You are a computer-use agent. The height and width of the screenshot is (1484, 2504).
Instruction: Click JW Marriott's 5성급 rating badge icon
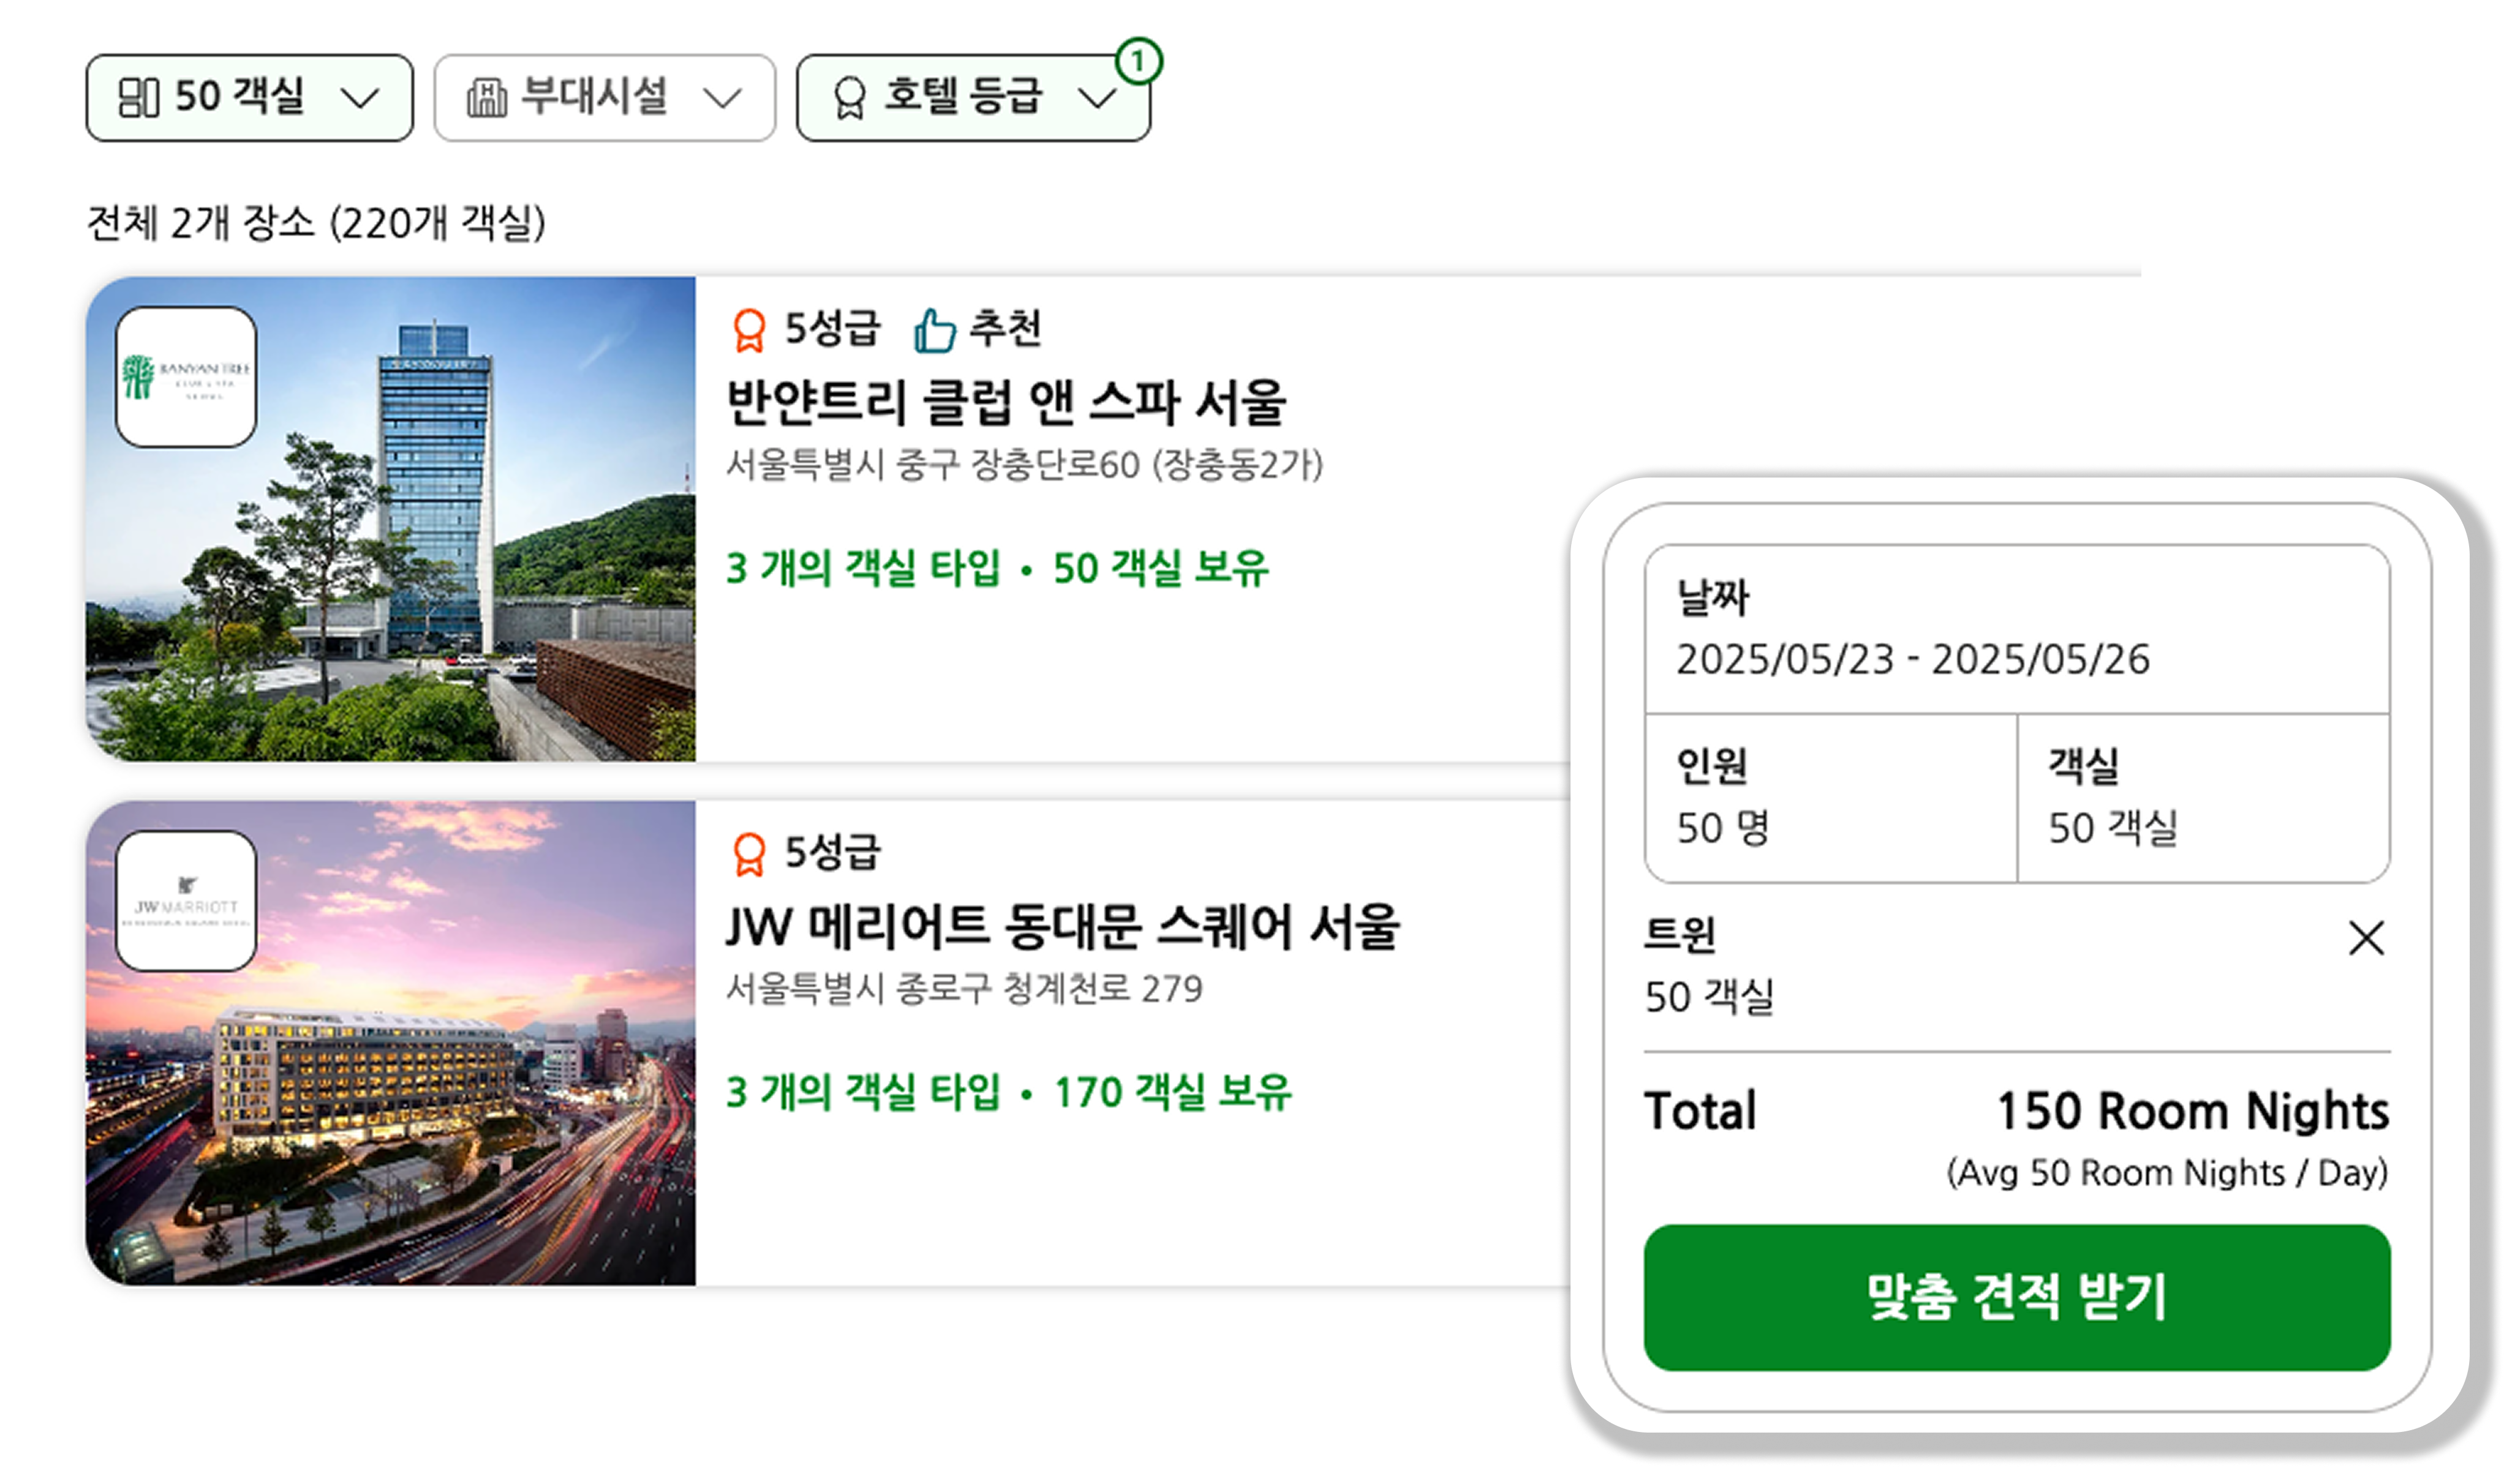pyautogui.click(x=749, y=854)
